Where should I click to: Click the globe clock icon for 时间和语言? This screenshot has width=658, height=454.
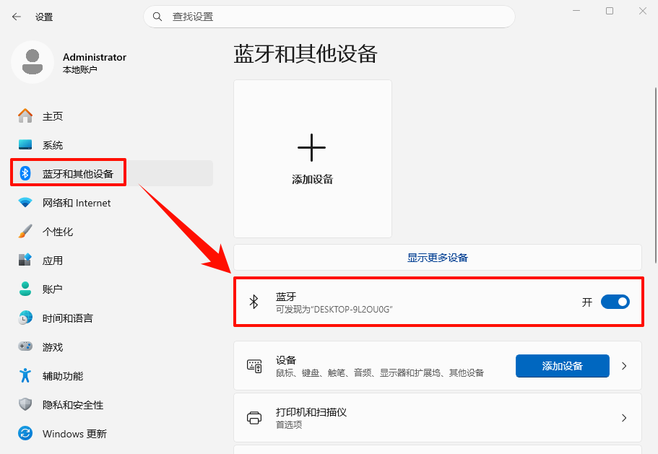[25, 318]
